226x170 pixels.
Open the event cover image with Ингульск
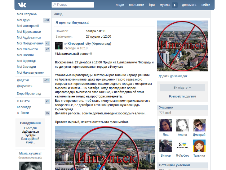tap(182, 46)
